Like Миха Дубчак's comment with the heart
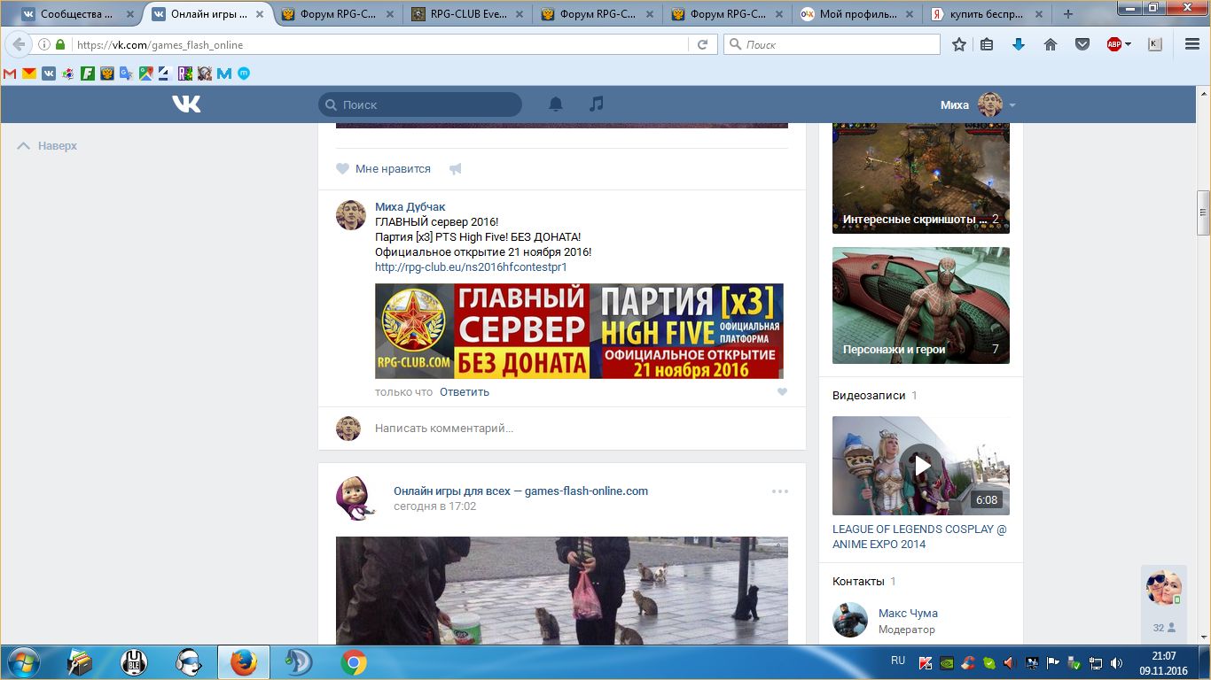The width and height of the screenshot is (1211, 680). tap(782, 392)
